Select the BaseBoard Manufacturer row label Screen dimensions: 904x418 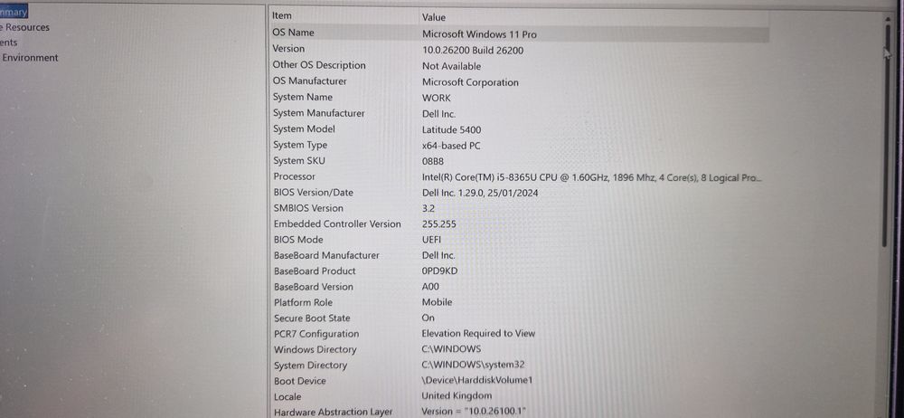pyautogui.click(x=326, y=255)
